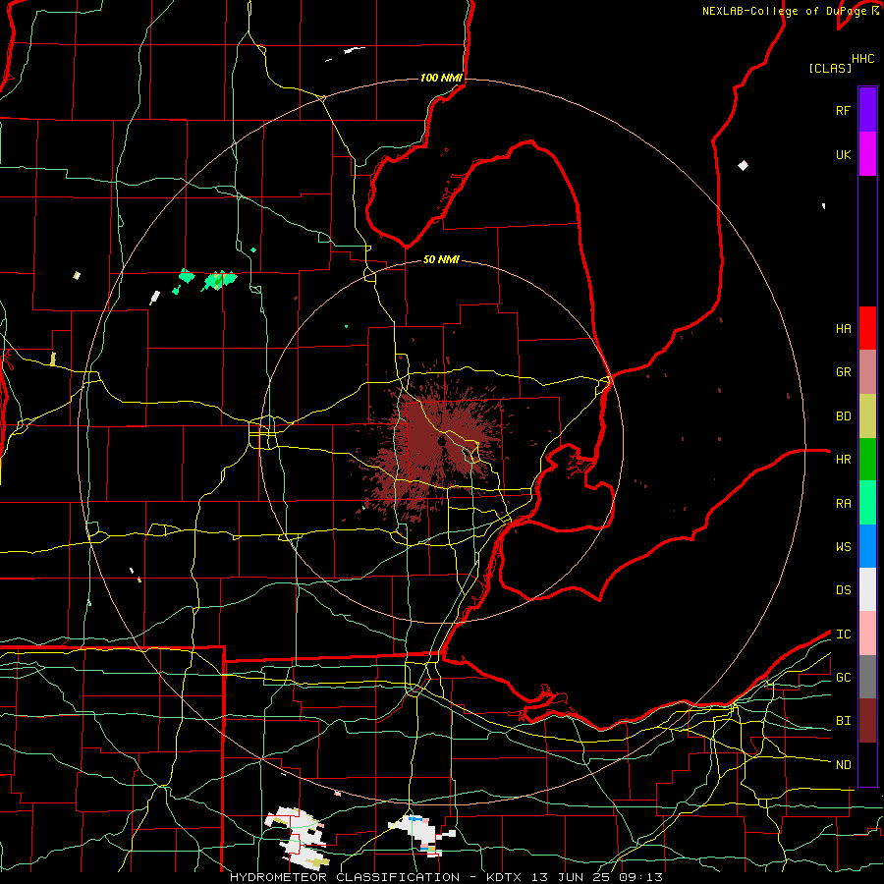This screenshot has height=884, width=884.
Task: Click the ND black legend swatch
Action: tap(867, 764)
